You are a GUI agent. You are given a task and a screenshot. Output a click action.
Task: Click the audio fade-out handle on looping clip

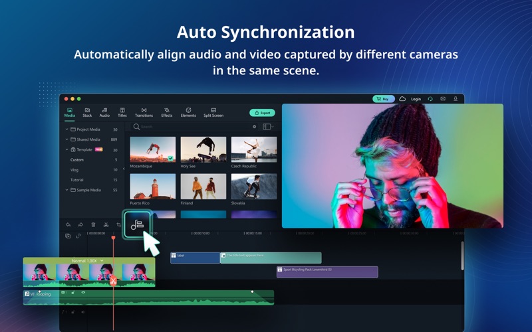pyautogui.click(x=252, y=291)
